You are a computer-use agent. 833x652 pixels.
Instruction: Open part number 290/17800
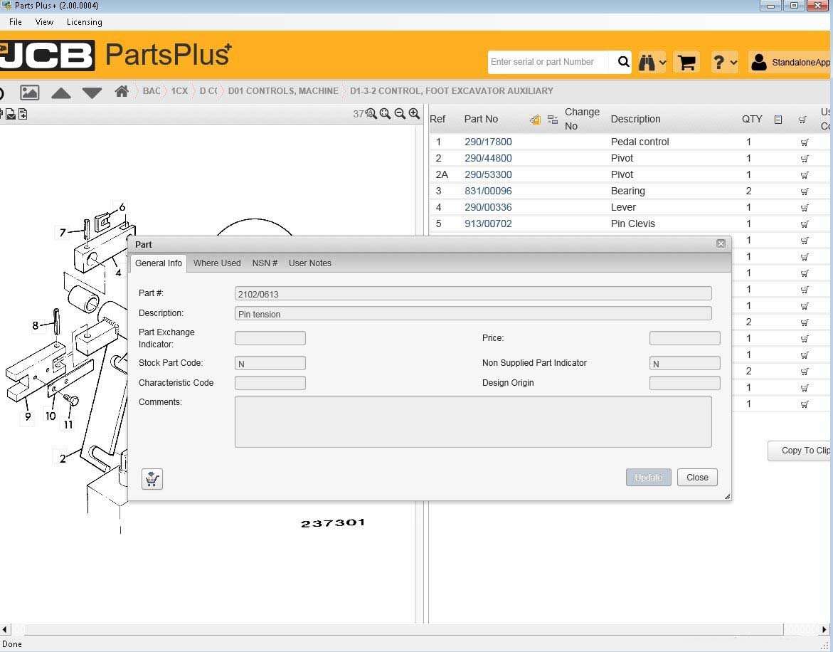coord(488,142)
